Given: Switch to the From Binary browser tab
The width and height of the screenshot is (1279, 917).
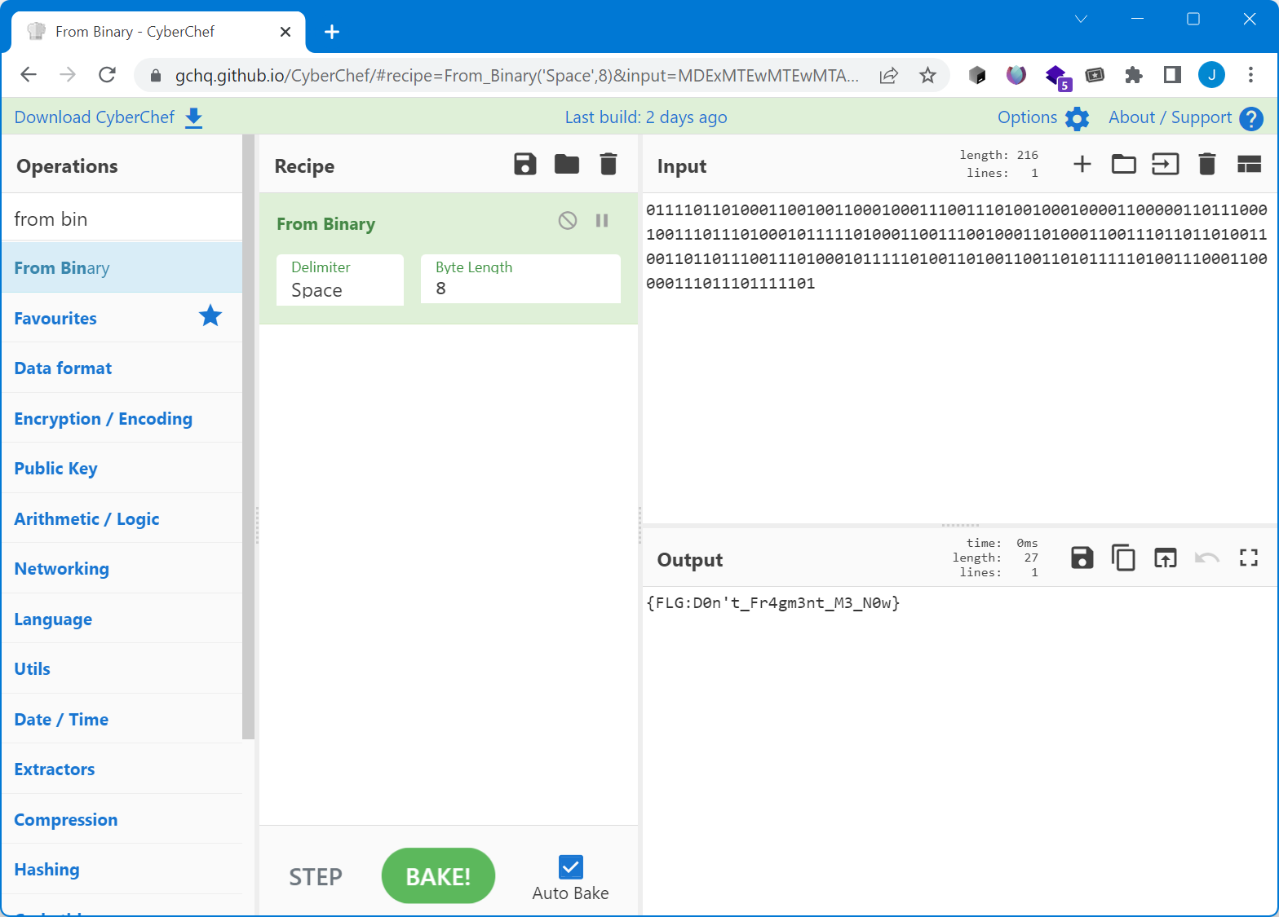Looking at the screenshot, I should tap(135, 32).
